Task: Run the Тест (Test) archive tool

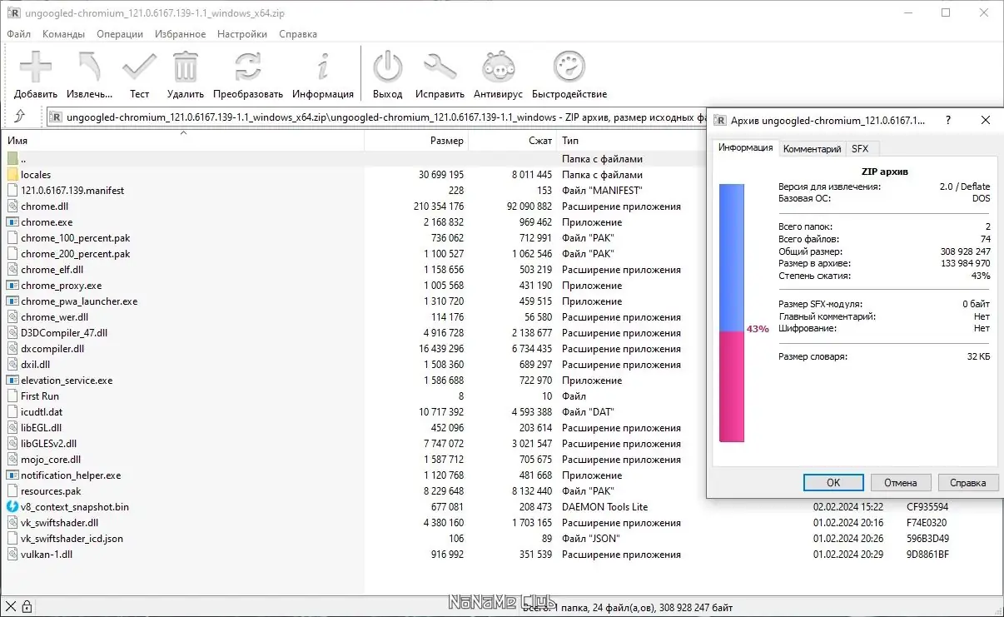Action: click(x=138, y=67)
